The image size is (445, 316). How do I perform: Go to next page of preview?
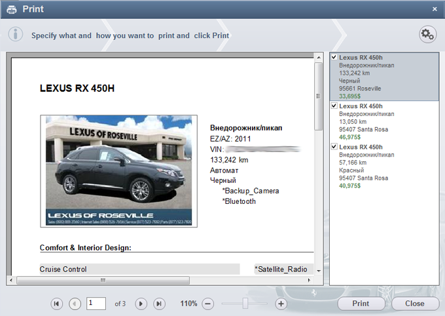tap(141, 304)
